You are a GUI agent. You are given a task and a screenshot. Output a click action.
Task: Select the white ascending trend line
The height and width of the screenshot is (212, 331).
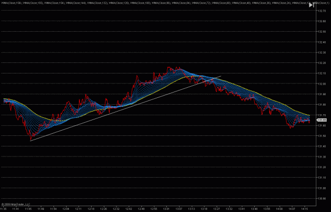coord(126,108)
